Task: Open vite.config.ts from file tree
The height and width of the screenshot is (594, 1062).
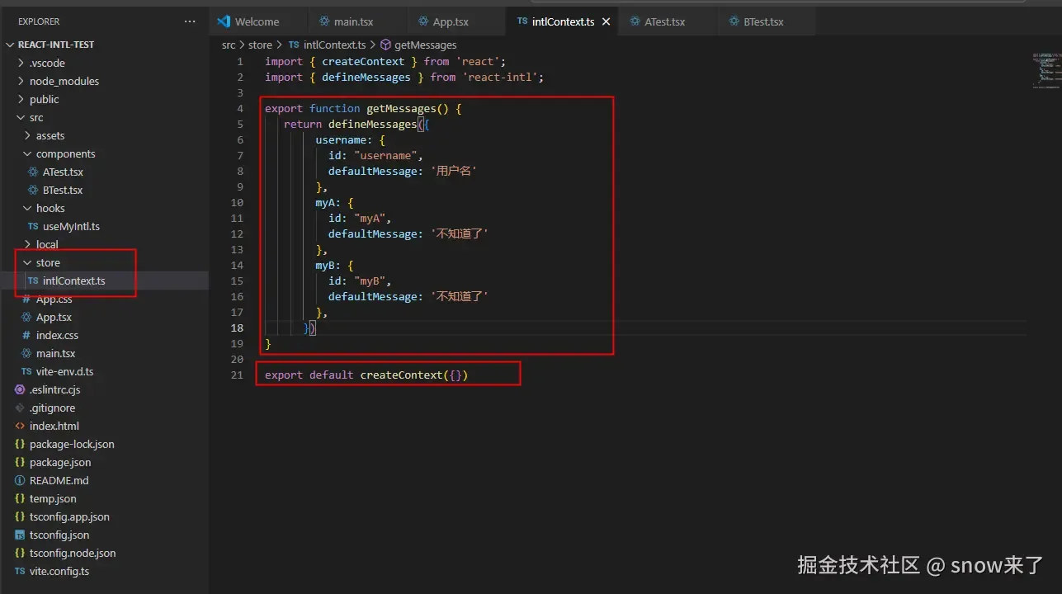Action: 59,571
